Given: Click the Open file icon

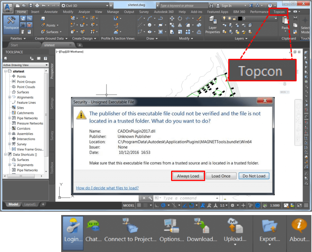Looking at the screenshot, I should pyautogui.click(x=24, y=5).
